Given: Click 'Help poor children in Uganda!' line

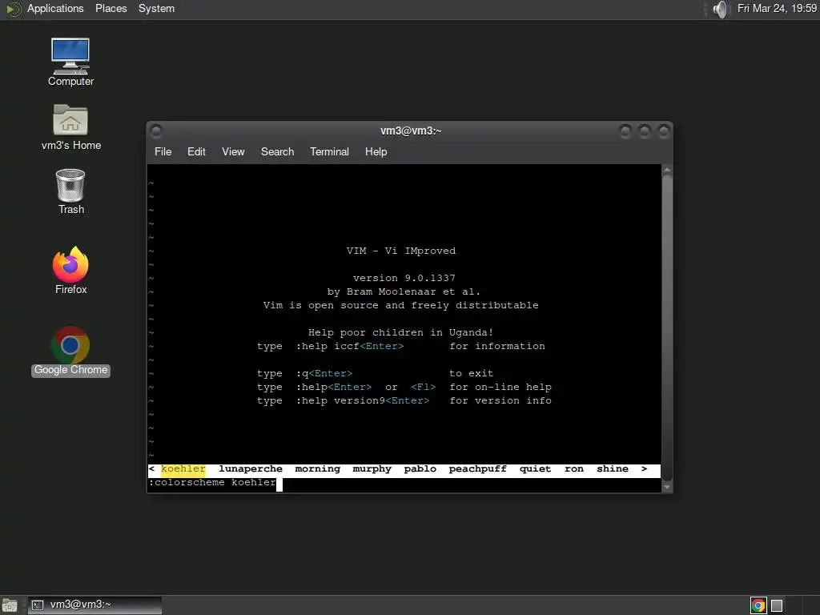Looking at the screenshot, I should click(400, 332).
